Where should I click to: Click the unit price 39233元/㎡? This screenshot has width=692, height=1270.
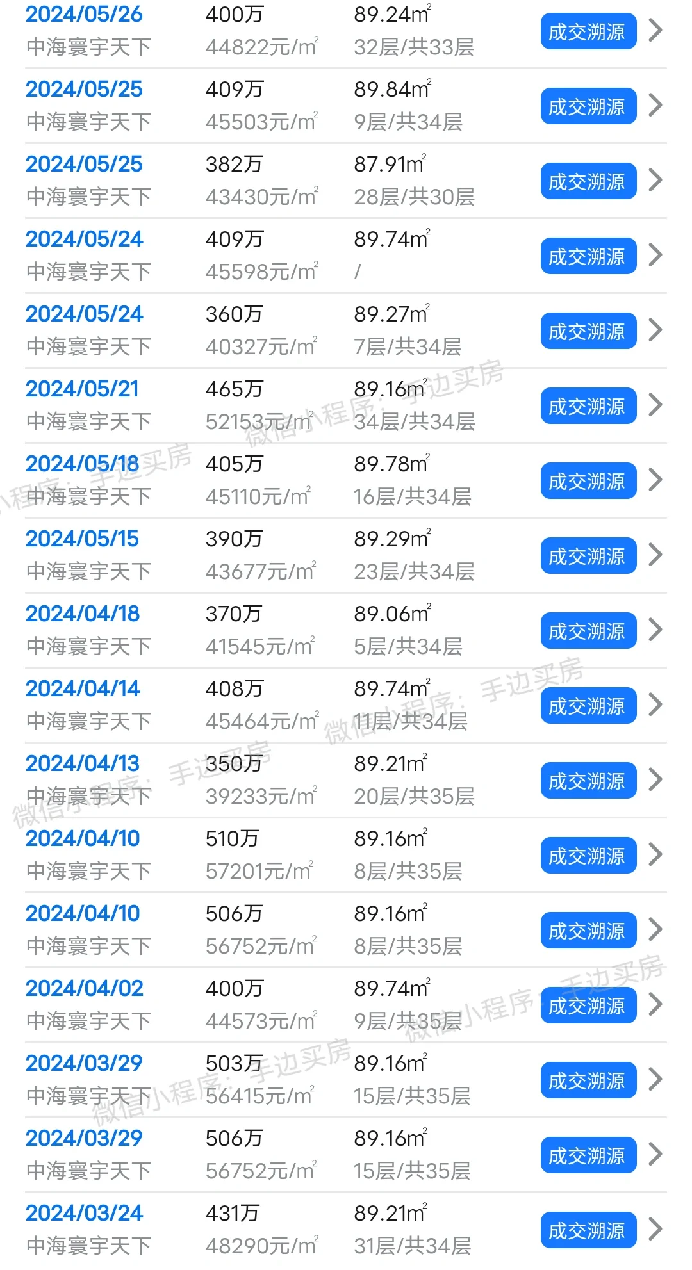[x=261, y=796]
